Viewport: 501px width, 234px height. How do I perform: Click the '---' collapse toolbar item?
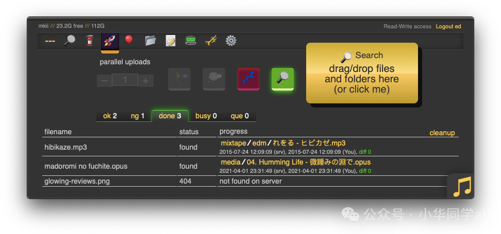point(50,41)
